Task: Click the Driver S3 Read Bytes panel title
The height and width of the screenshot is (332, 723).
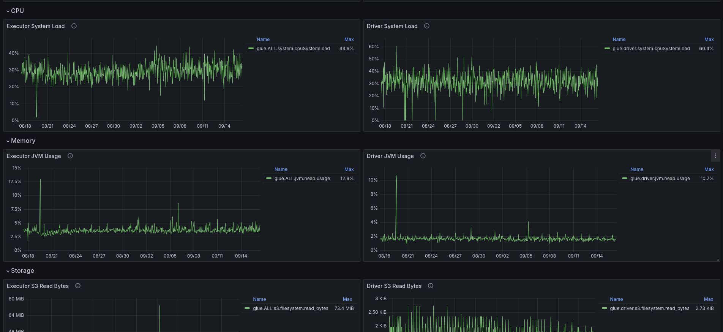Action: pyautogui.click(x=394, y=286)
